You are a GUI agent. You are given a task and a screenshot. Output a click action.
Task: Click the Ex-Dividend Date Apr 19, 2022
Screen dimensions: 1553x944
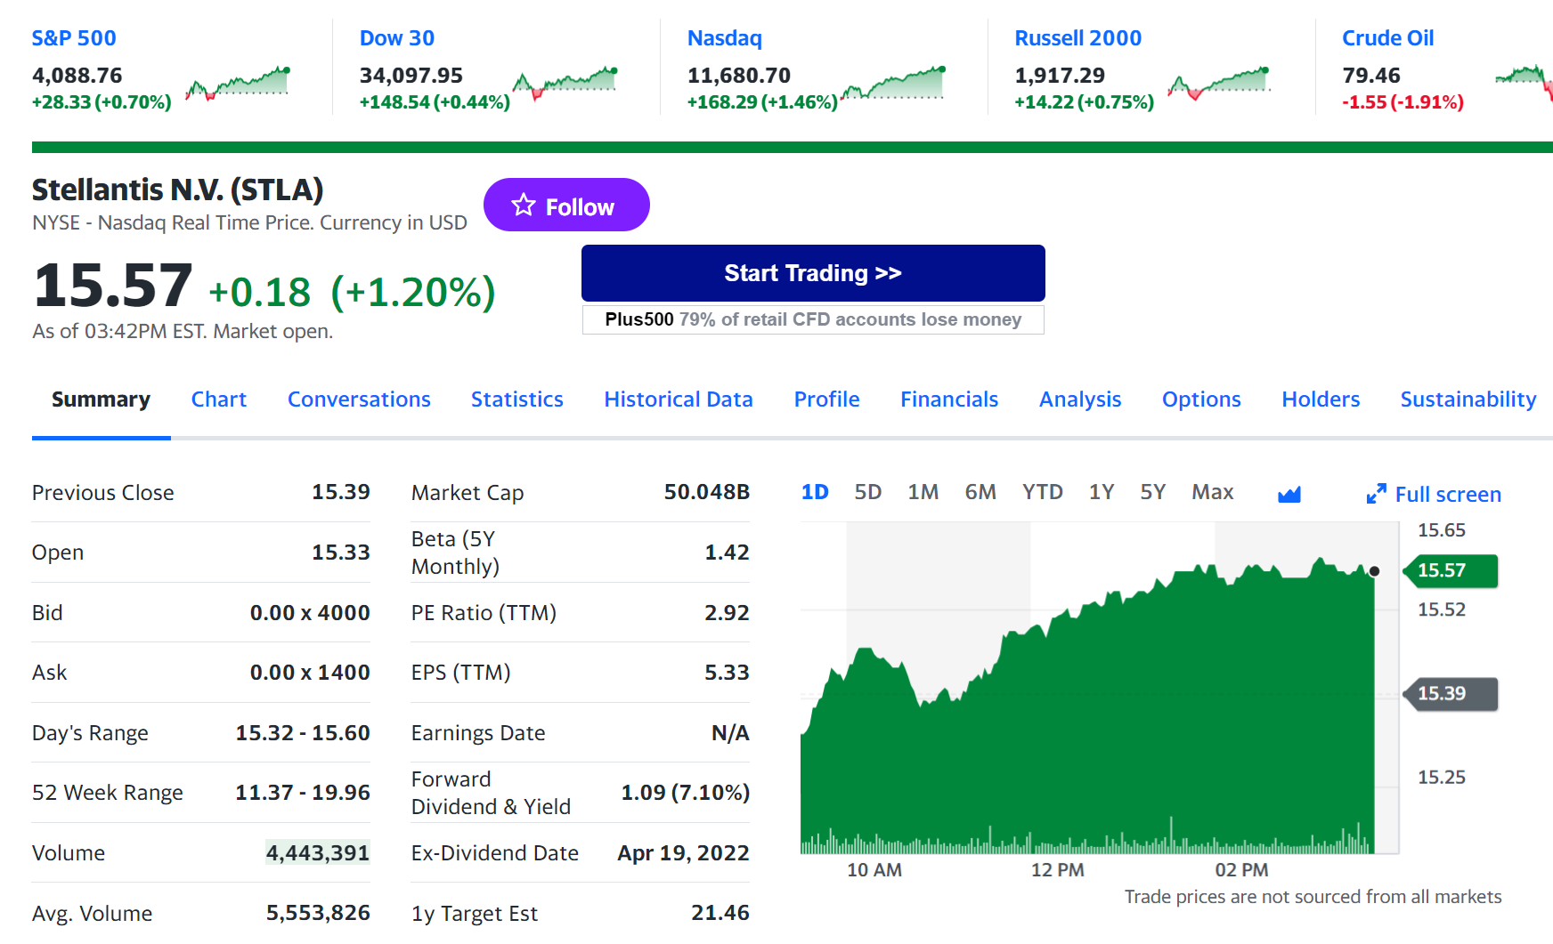(x=683, y=853)
